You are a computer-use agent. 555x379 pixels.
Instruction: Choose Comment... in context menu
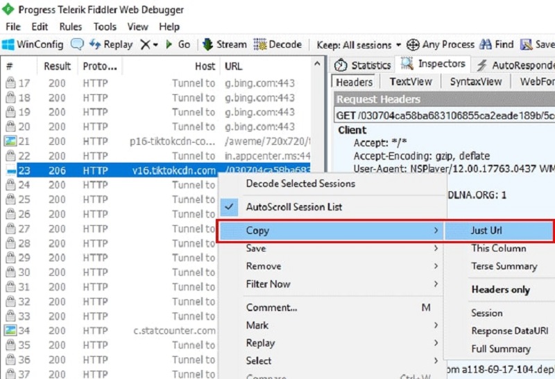tap(331, 308)
